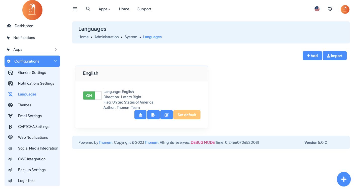The image size is (354, 190).
Task: Click the US flag language selector
Action: 317,9
